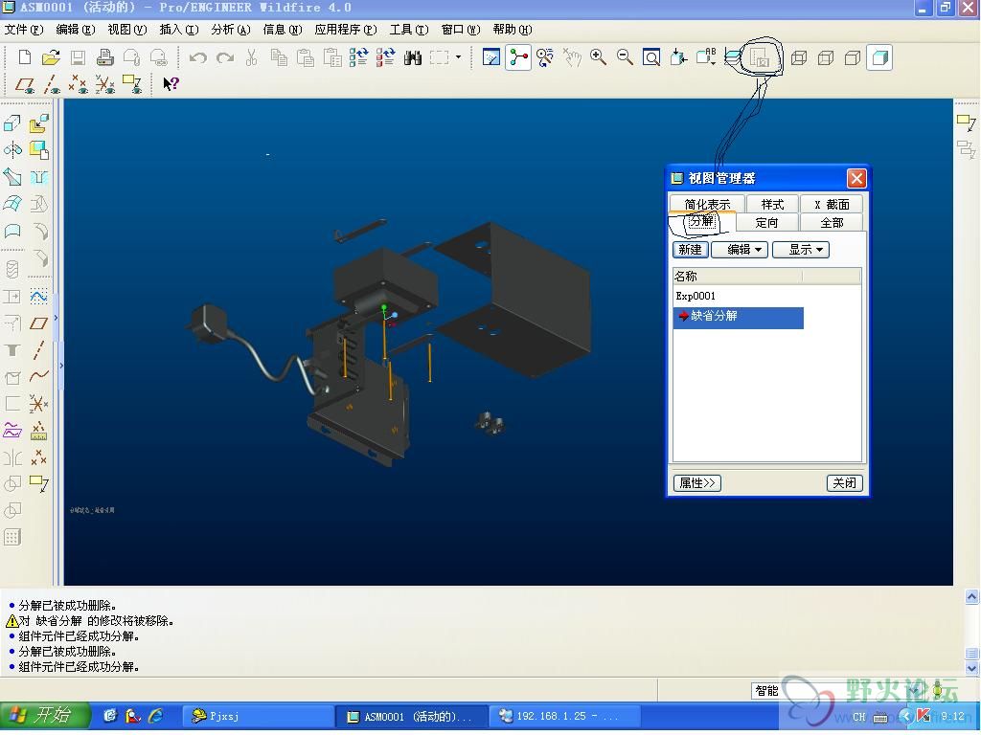This screenshot has height=735, width=981.
Task: Click the Zoom Out magnifier
Action: coord(625,58)
